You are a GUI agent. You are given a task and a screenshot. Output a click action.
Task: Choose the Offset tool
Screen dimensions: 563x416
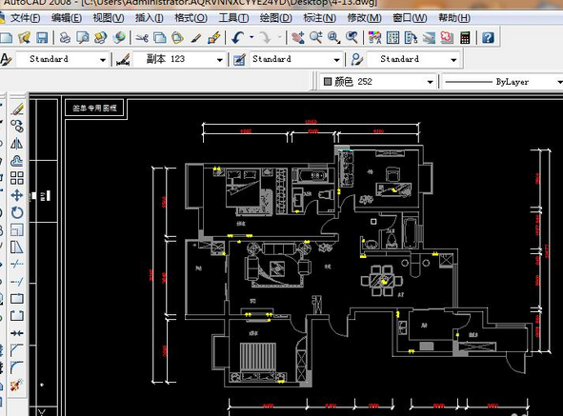coord(17,161)
